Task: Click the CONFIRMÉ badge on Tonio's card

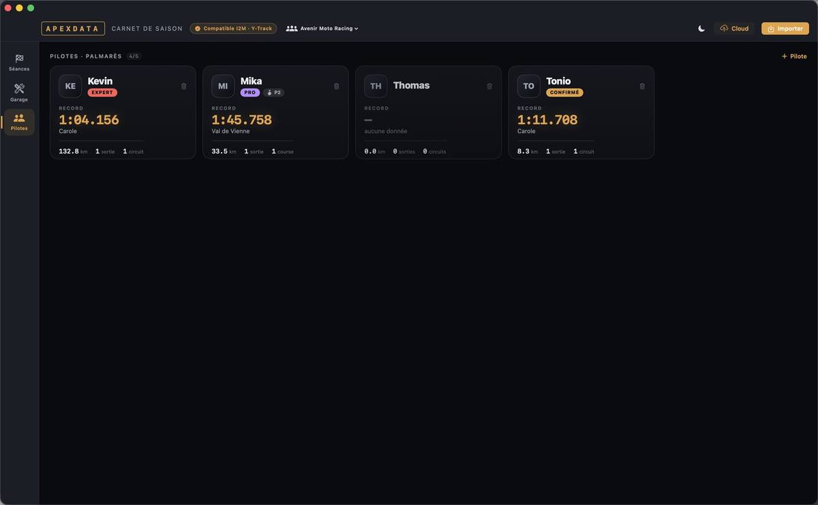Action: click(564, 93)
